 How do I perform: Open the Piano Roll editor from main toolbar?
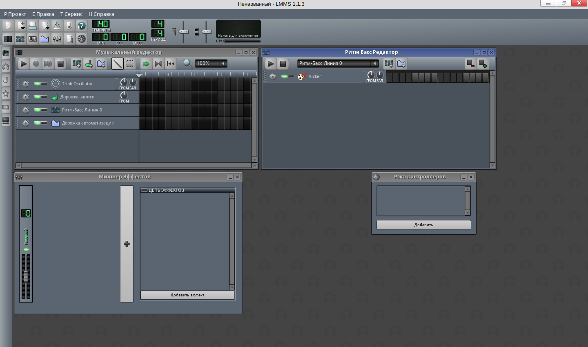click(x=32, y=39)
